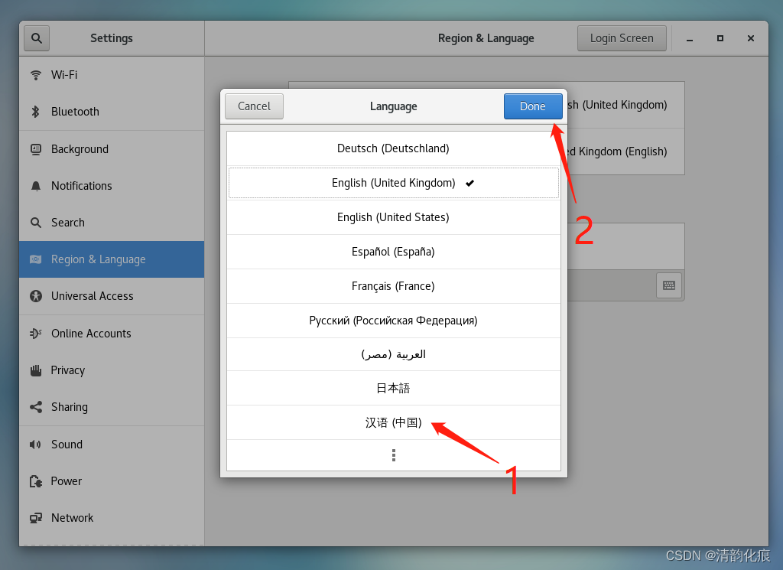
Task: Open the Sound settings panel
Action: pos(112,444)
